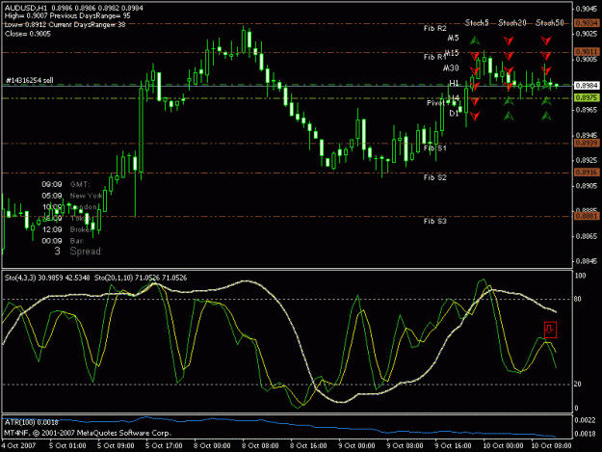Click the D1 Stoch20 green up arrow
Image resolution: width=602 pixels, height=452 pixels.
coord(509,116)
